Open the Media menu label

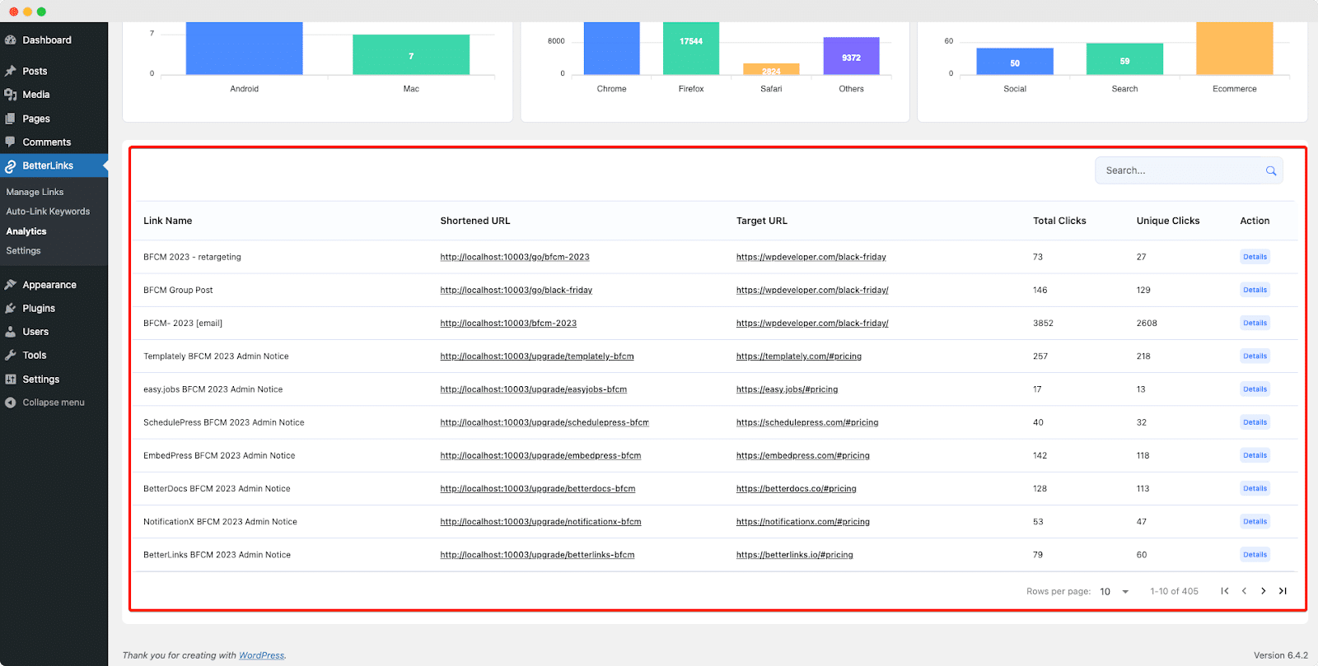[x=36, y=95]
